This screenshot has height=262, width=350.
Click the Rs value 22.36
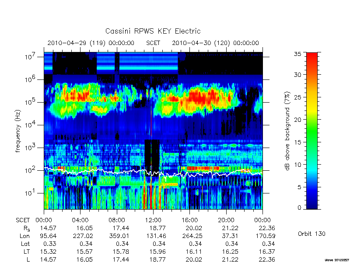click(267, 228)
